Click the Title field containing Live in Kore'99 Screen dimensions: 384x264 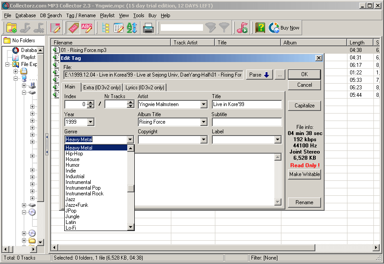tap(247, 105)
